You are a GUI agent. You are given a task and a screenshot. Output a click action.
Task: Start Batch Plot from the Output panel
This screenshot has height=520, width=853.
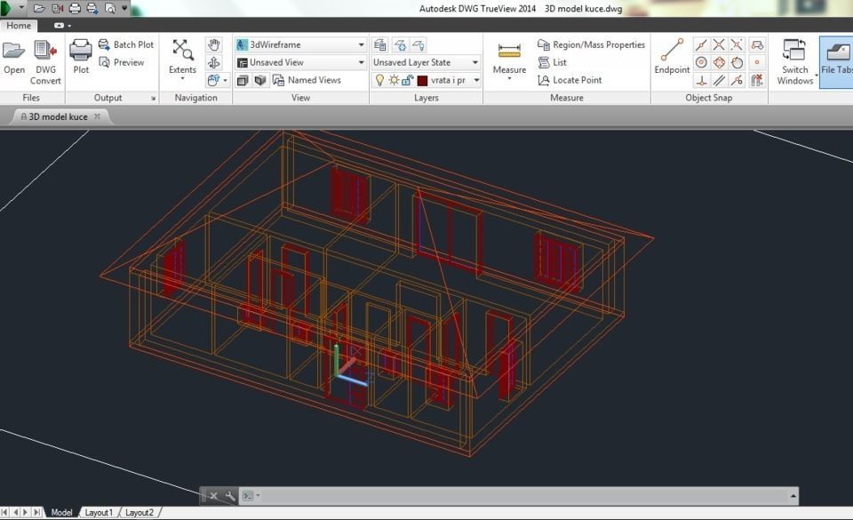coord(126,44)
